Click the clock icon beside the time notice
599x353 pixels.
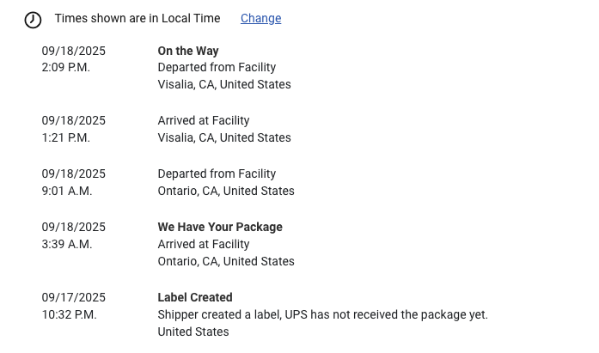click(x=33, y=20)
